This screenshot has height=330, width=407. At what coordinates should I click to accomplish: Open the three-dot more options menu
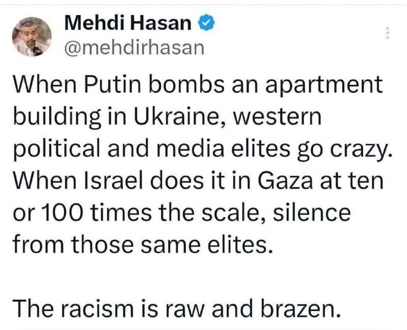(x=388, y=33)
